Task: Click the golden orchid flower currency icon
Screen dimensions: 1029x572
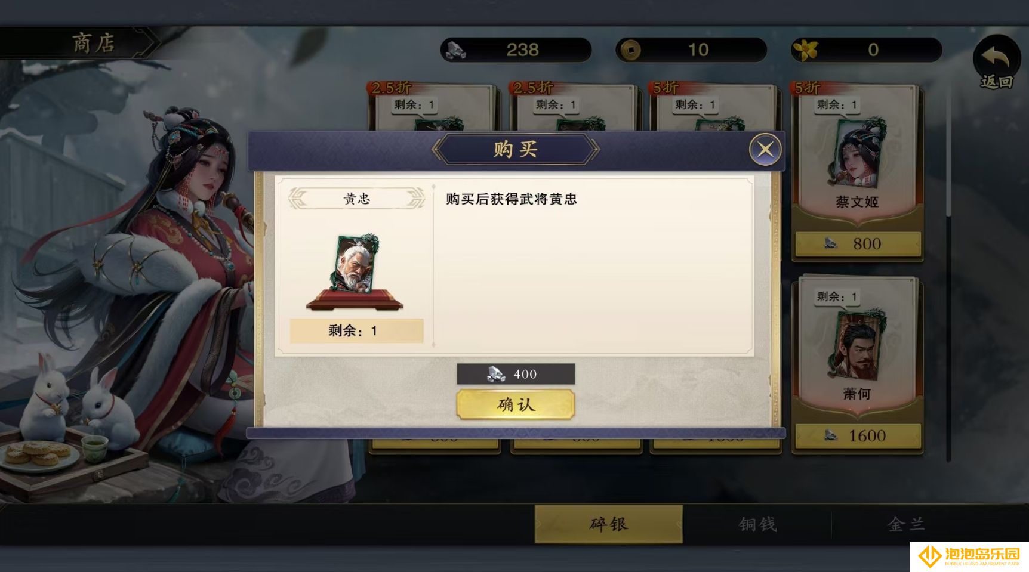Action: (805, 50)
